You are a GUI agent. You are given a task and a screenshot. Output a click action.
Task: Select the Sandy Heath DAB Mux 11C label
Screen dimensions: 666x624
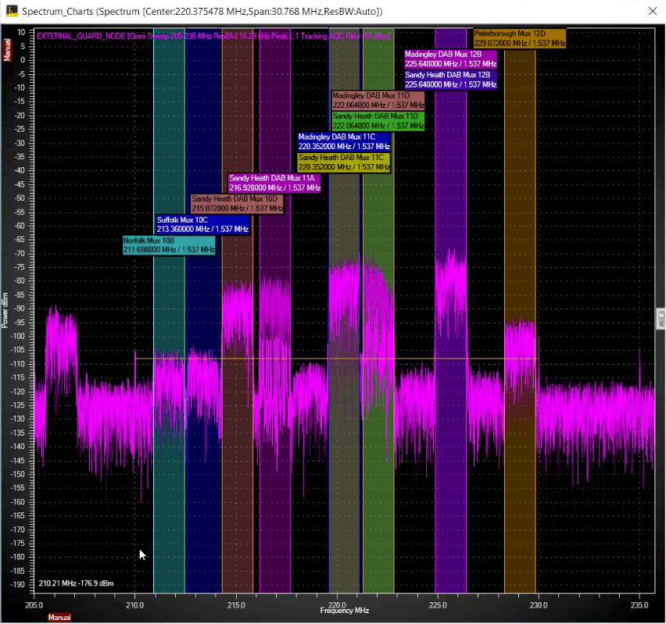[x=344, y=162]
